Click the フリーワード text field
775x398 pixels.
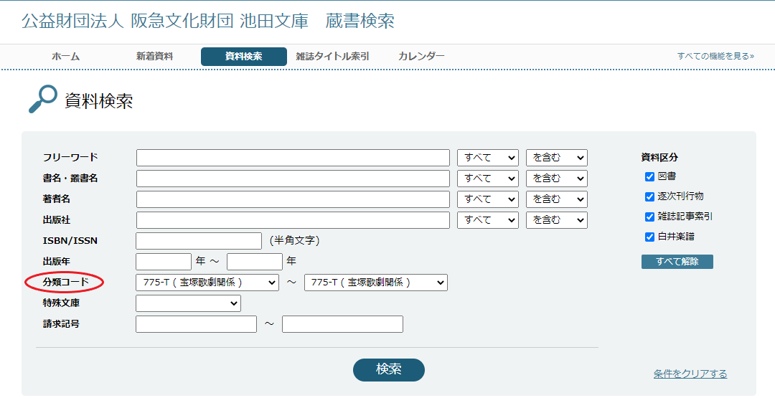(293, 158)
